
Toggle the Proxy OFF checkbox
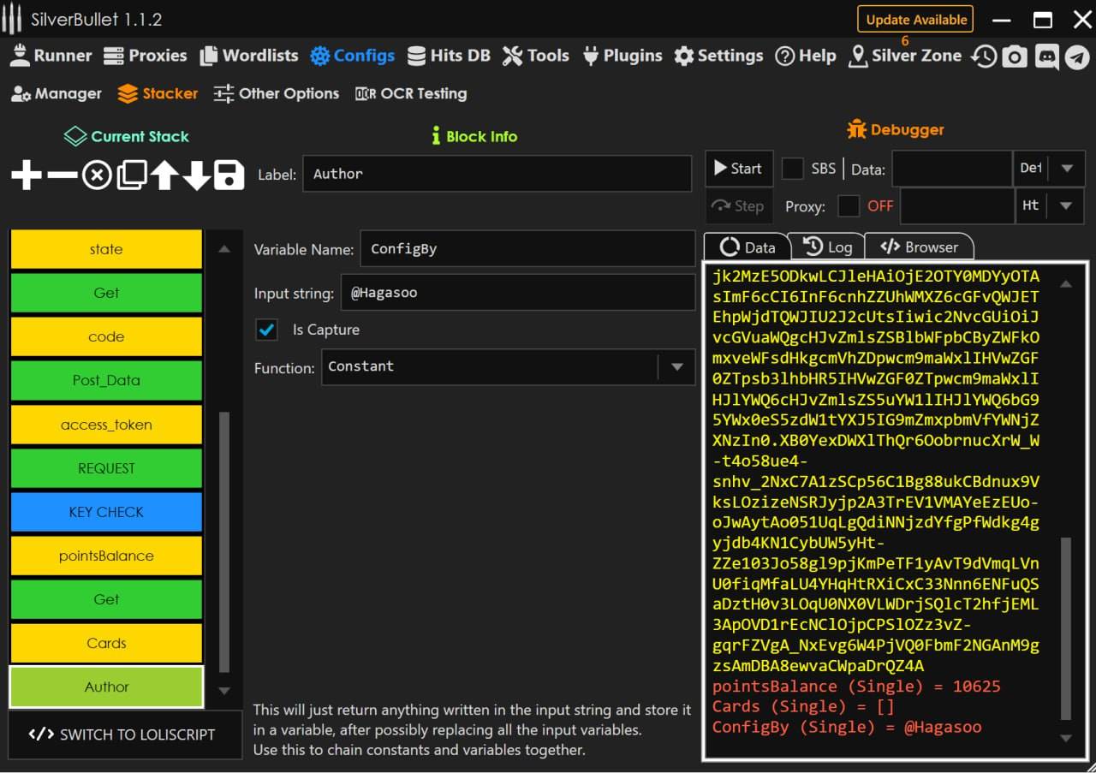pos(849,205)
